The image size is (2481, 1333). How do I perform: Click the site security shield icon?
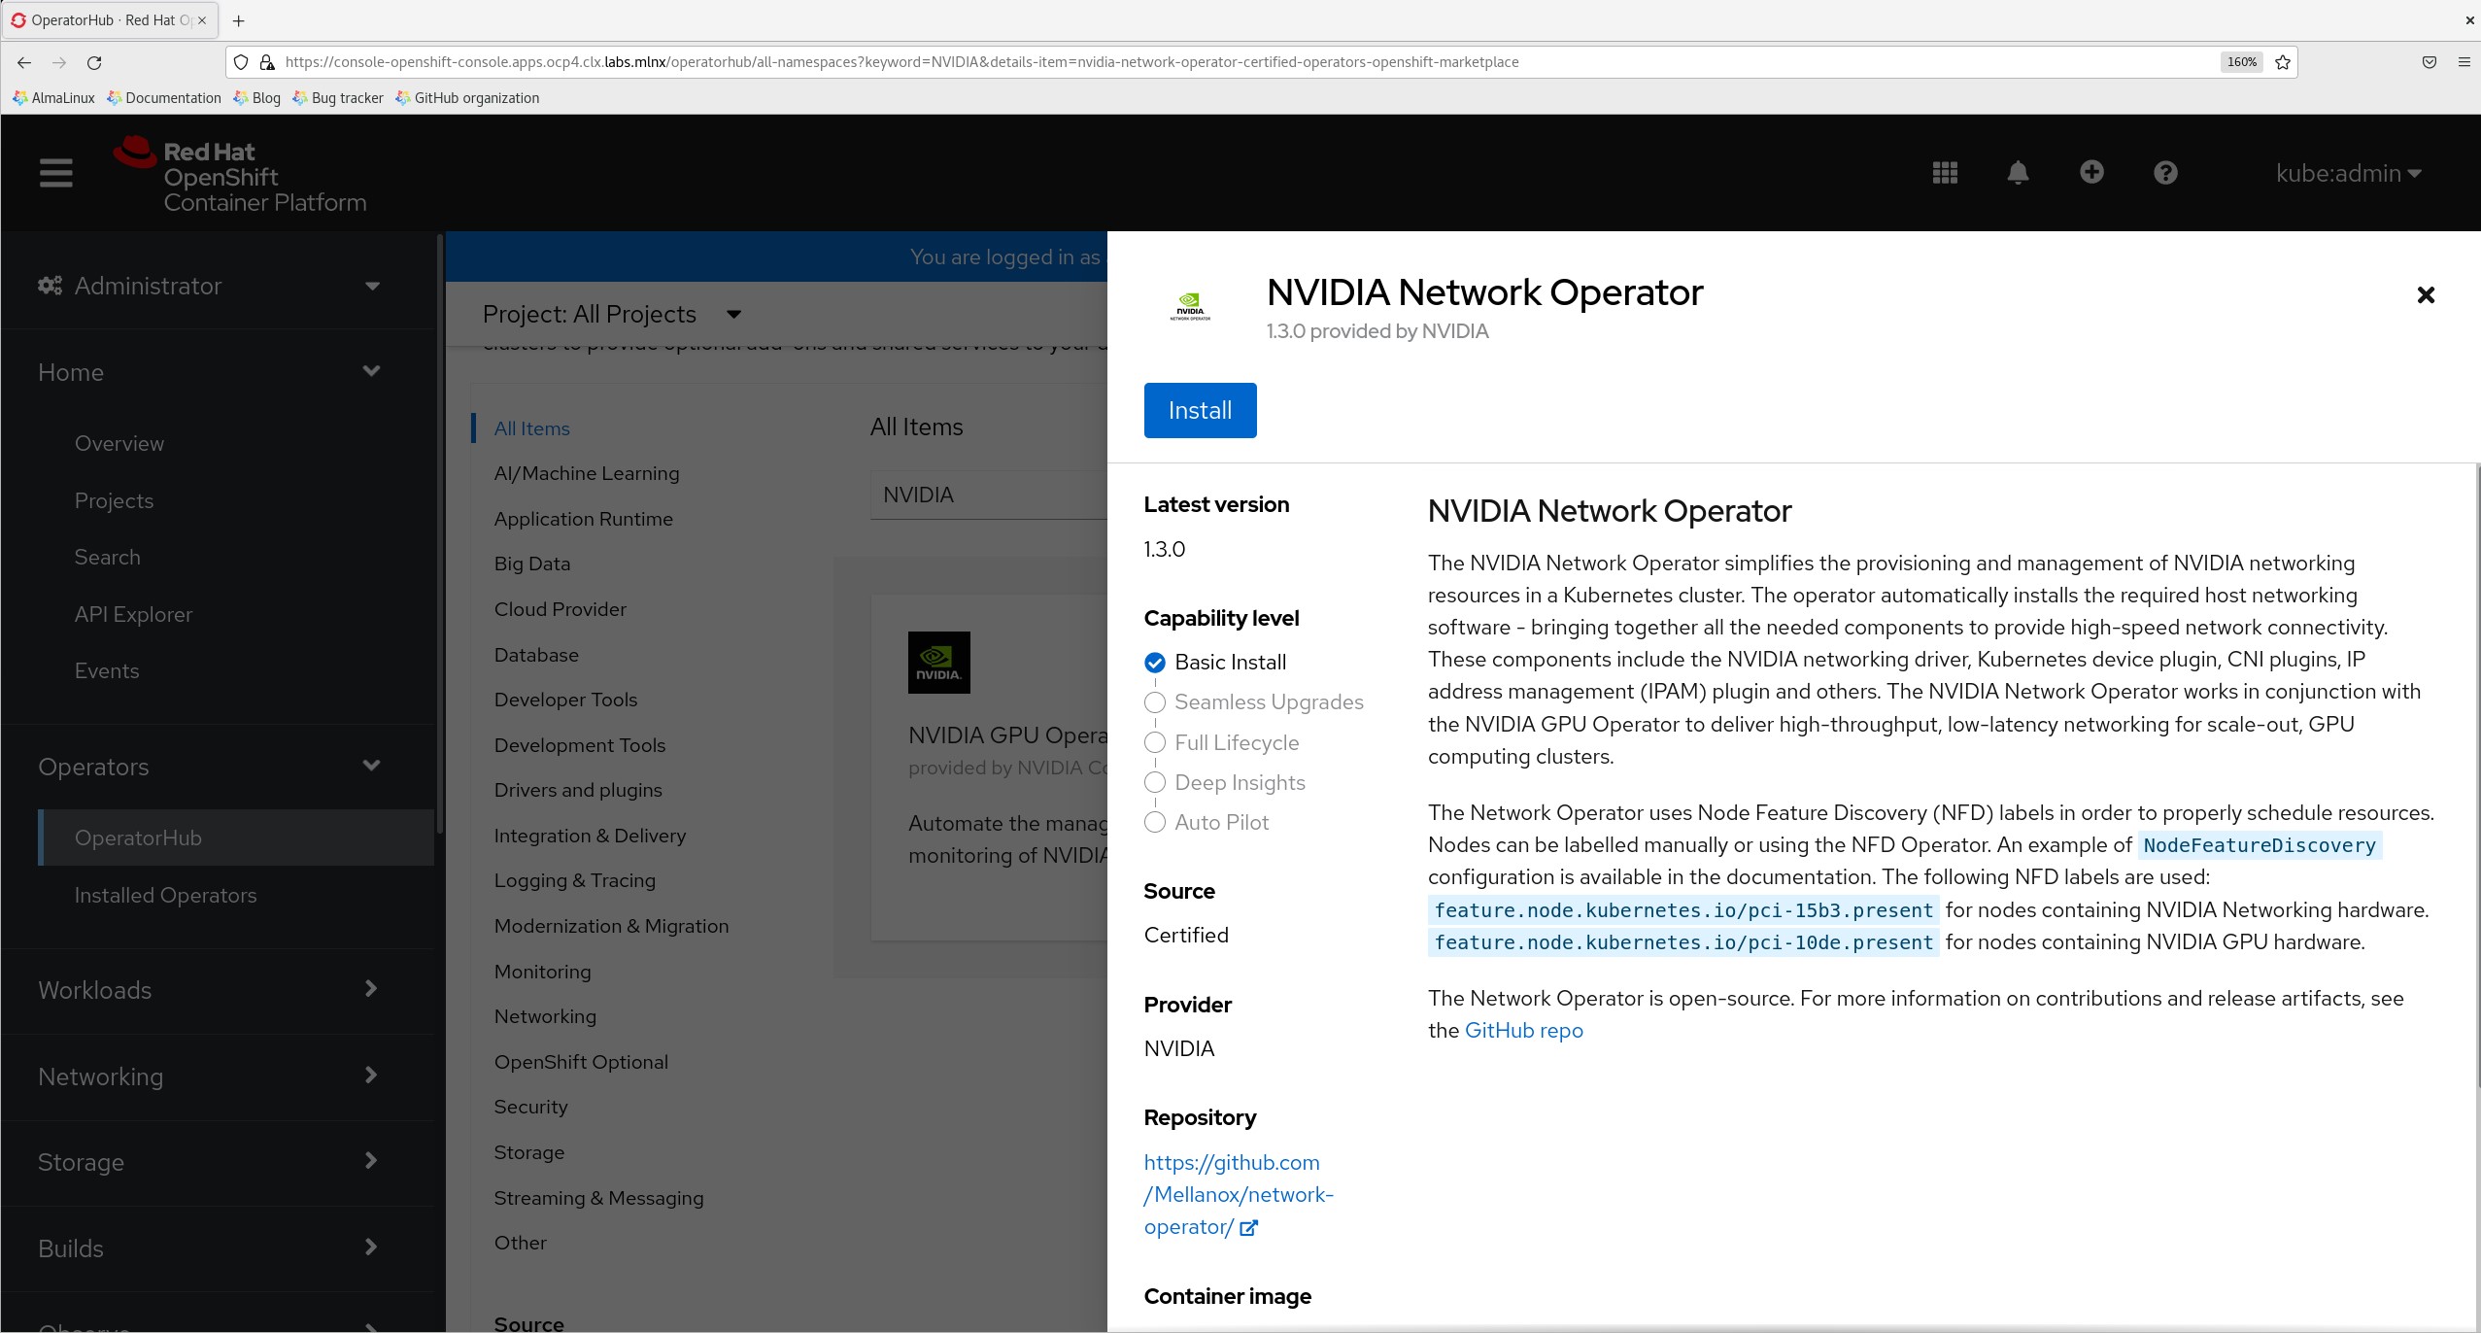point(241,62)
